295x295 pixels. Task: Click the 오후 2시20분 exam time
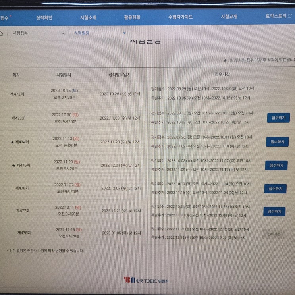point(65,98)
